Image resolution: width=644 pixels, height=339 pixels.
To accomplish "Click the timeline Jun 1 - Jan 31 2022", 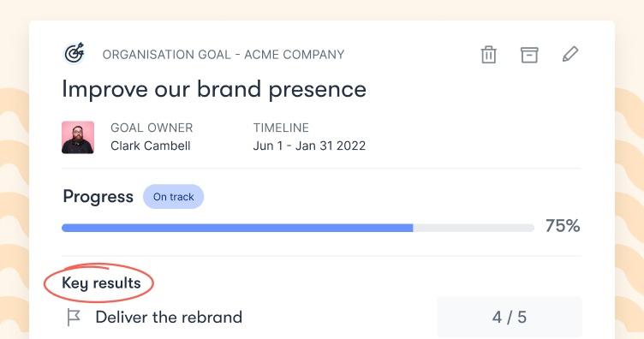I will [309, 146].
